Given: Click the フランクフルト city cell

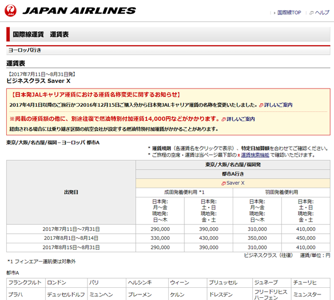Looking at the screenshot, I should tap(26, 283).
